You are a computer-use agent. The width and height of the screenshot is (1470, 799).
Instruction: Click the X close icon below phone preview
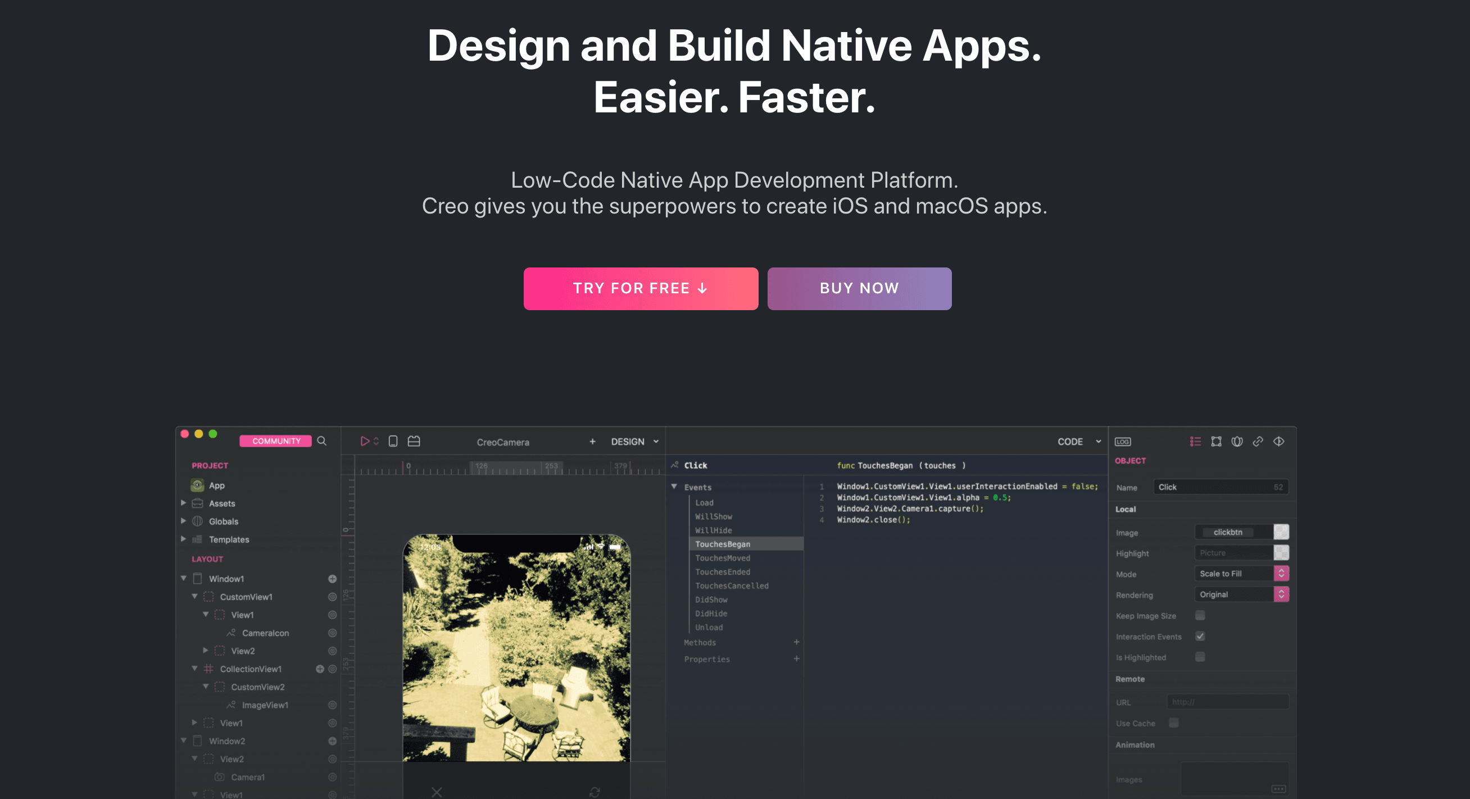click(437, 792)
